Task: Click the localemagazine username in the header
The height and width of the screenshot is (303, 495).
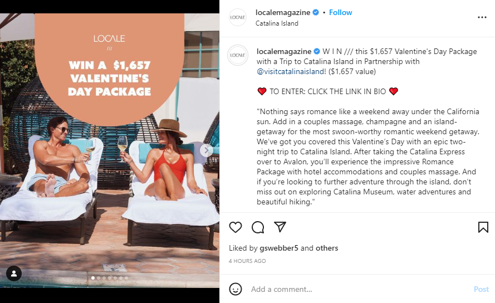Action: (283, 12)
